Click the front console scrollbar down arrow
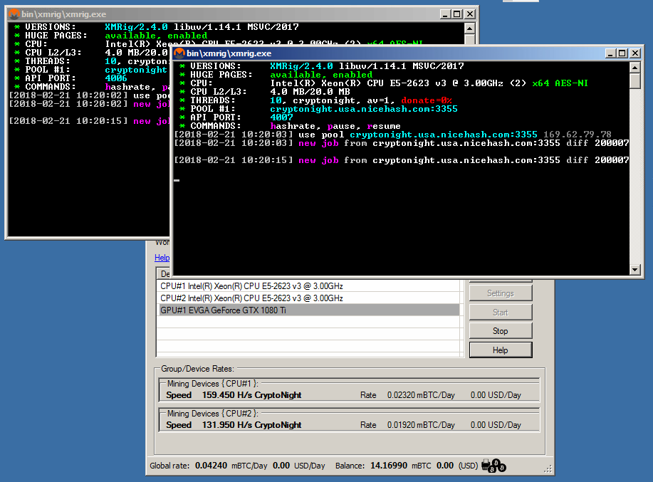This screenshot has height=482, width=653. [x=634, y=269]
